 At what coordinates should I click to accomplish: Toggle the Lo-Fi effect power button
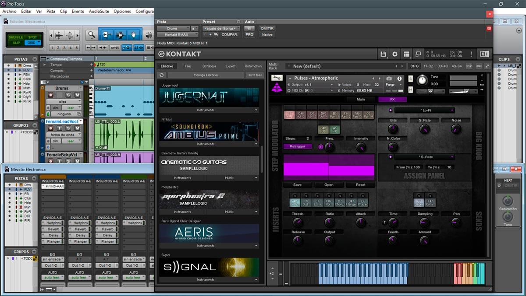(x=391, y=110)
